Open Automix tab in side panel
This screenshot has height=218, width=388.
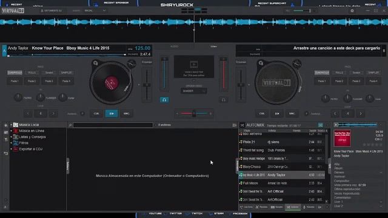click(293, 207)
